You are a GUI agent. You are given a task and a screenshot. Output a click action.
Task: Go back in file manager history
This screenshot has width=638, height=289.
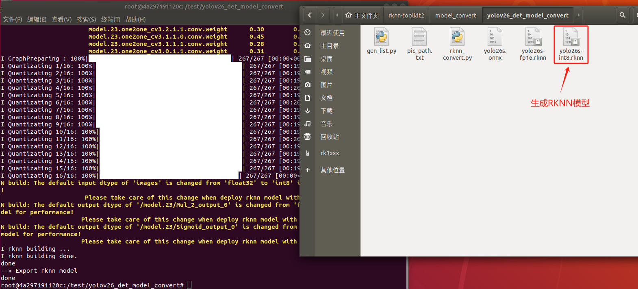[310, 15]
